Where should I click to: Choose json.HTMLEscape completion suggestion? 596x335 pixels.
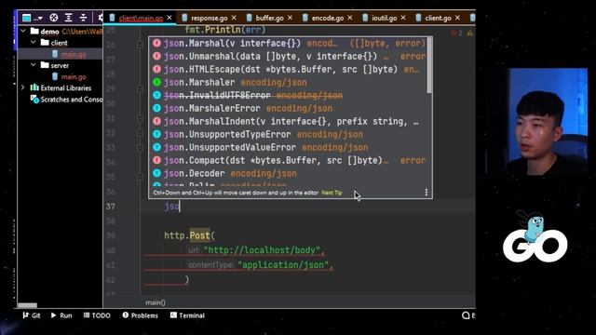(x=288, y=69)
